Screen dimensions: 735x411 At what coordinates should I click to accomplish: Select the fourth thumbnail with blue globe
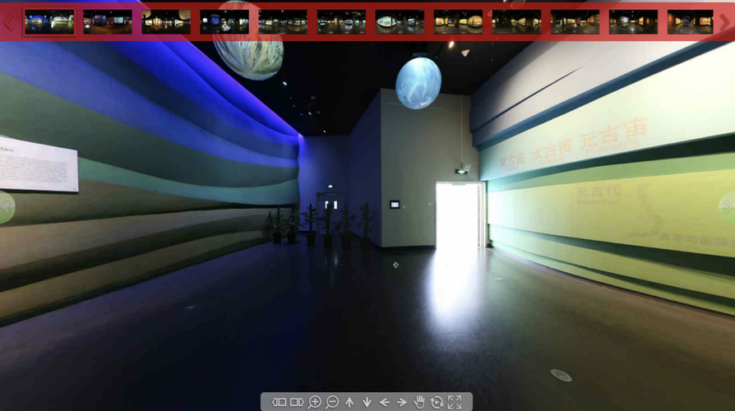(224, 22)
